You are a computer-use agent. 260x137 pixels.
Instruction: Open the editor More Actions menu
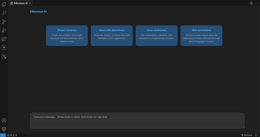pyautogui.click(x=256, y=3)
